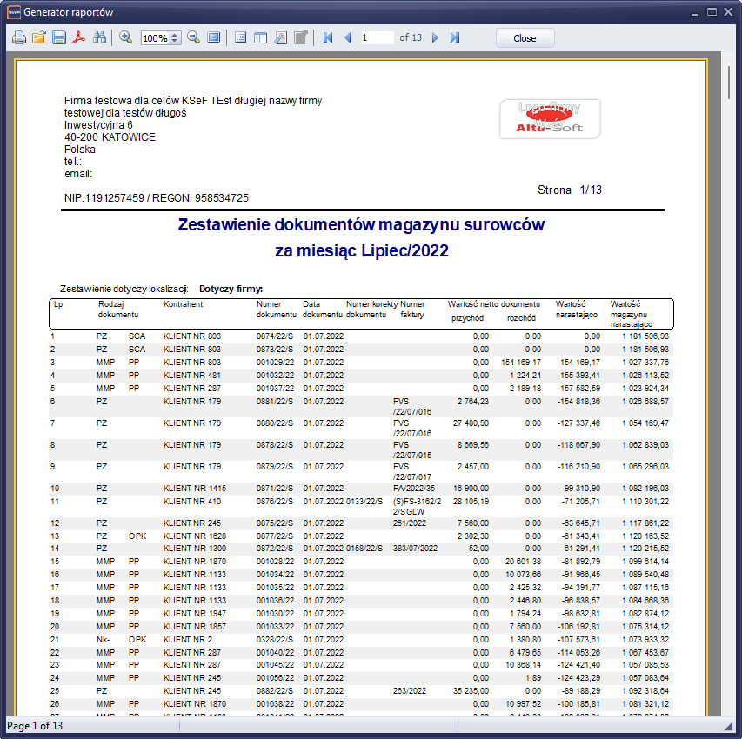The width and height of the screenshot is (742, 739).
Task: Save the report using the diskette icon
Action: click(59, 38)
